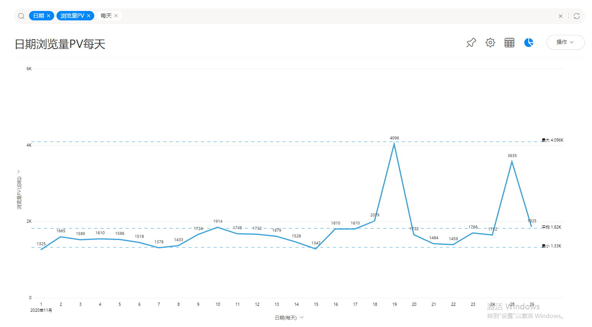The image size is (592, 327).
Task: Click the 1518 data label
Action: click(139, 236)
